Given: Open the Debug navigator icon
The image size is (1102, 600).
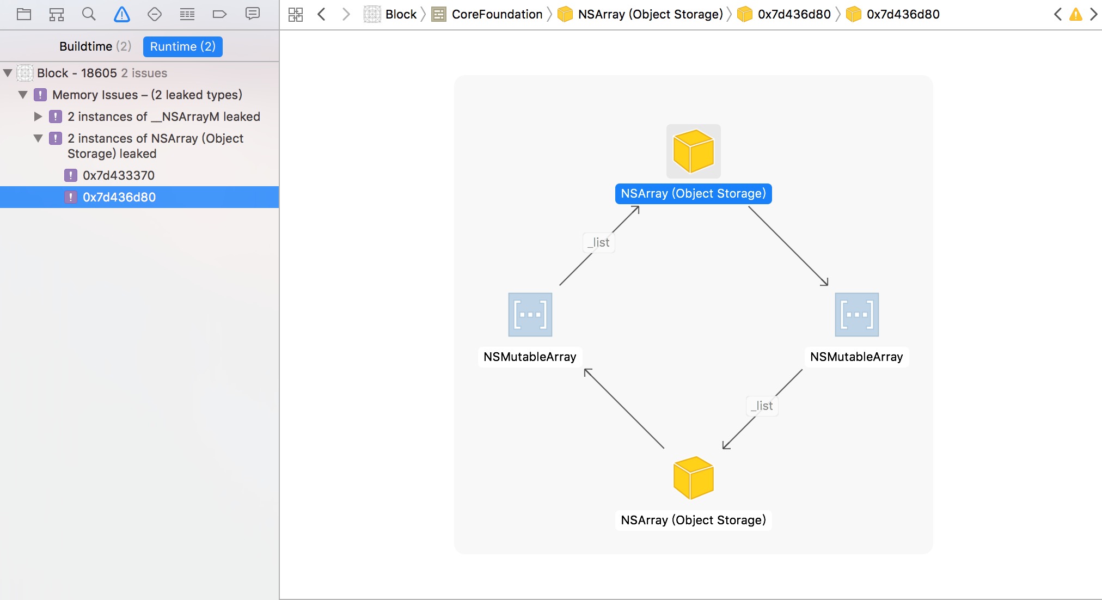Looking at the screenshot, I should click(187, 14).
